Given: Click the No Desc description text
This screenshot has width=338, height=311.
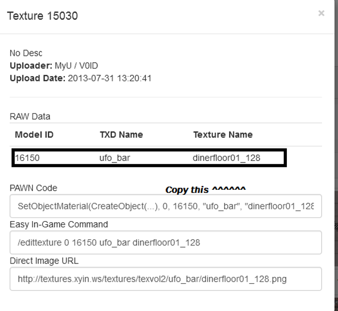Looking at the screenshot, I should 26,53.
